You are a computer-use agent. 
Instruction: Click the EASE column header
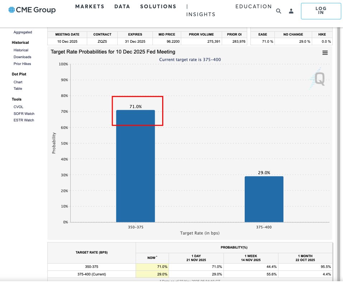(x=263, y=34)
